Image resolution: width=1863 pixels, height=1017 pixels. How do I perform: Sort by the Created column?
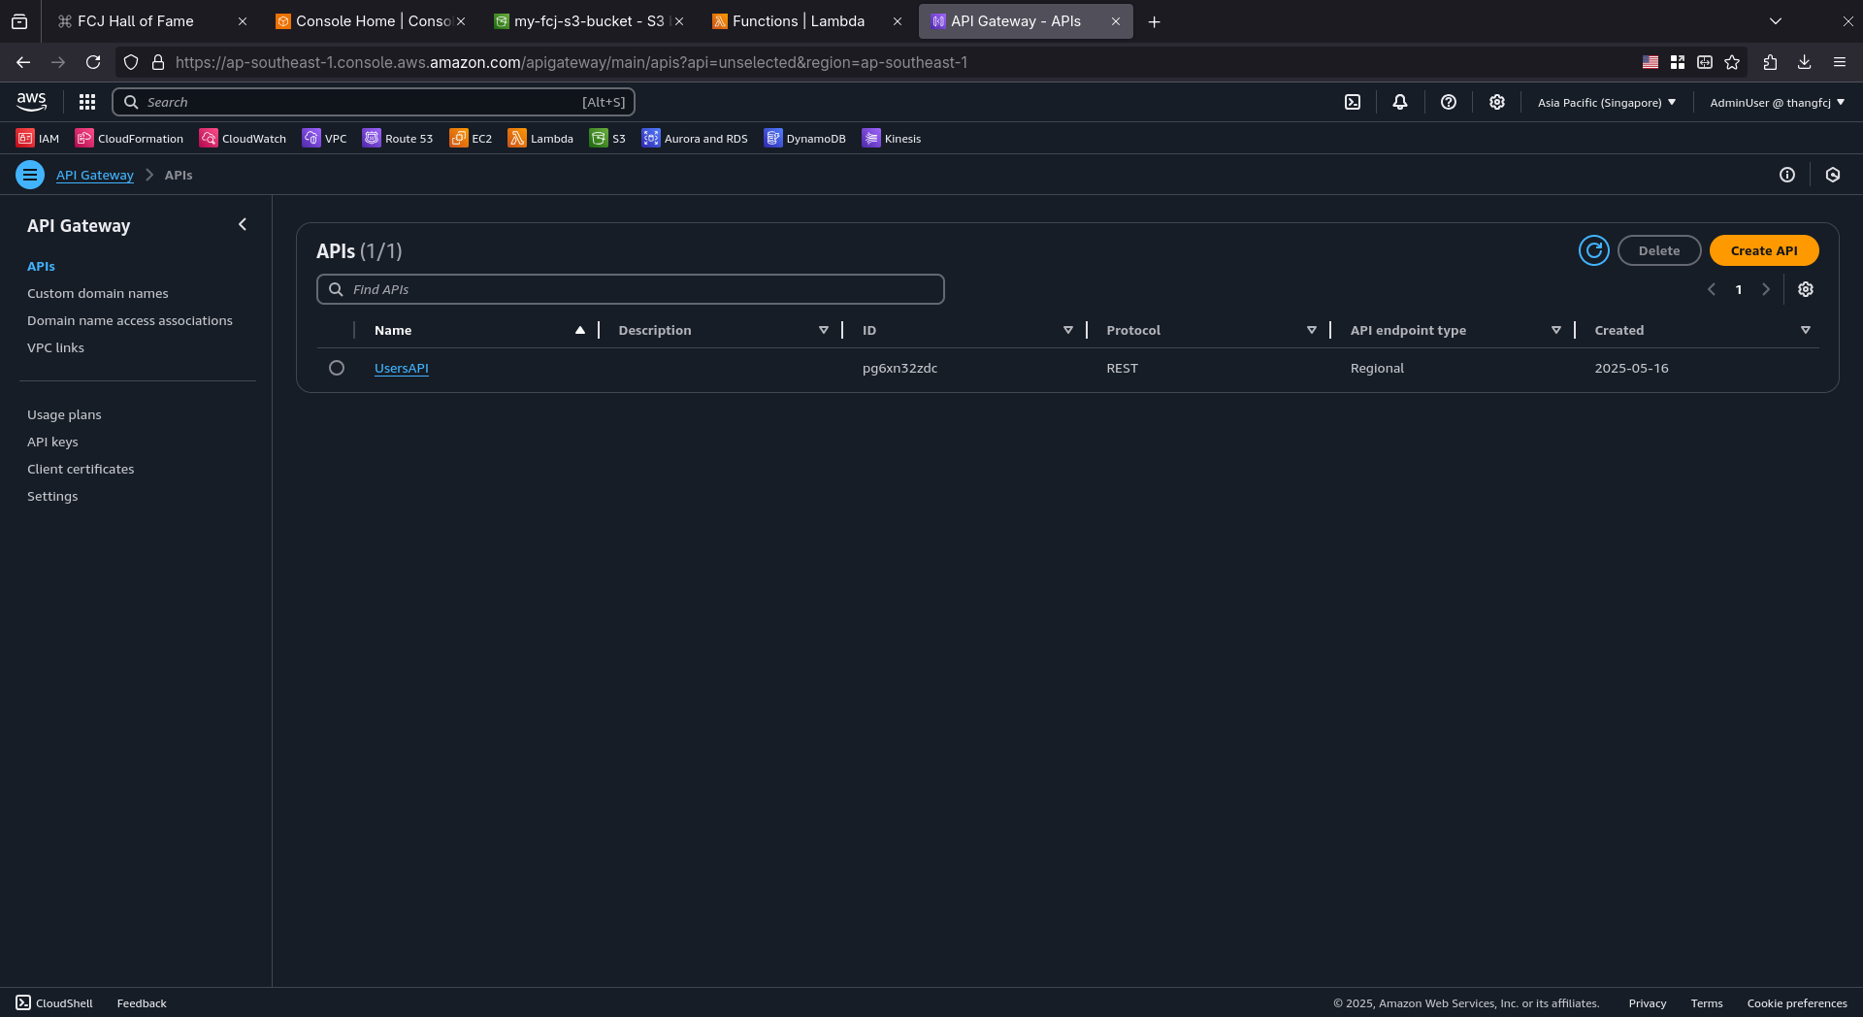pyautogui.click(x=1806, y=330)
